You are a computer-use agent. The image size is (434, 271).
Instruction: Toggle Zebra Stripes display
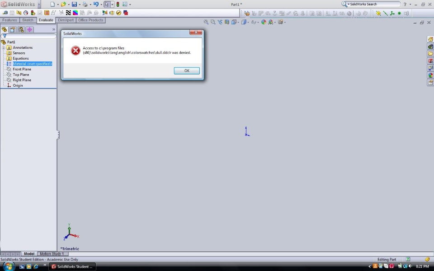point(68,13)
